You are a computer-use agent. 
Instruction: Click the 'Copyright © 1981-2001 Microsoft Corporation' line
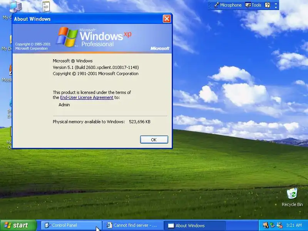(x=95, y=74)
